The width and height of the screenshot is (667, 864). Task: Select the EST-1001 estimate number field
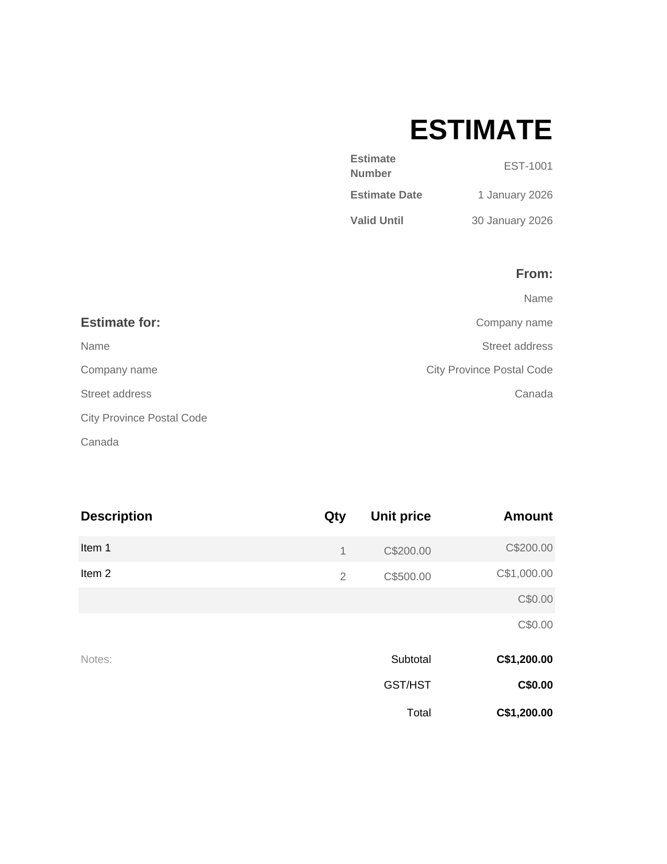(528, 166)
